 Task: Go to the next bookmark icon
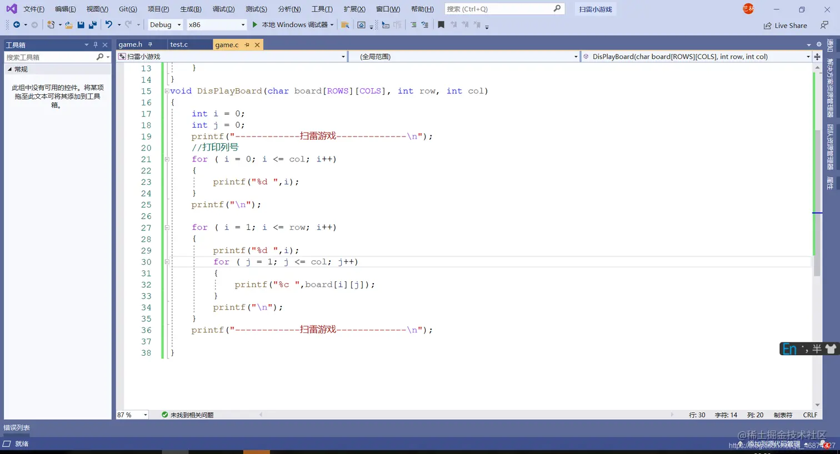(x=465, y=25)
